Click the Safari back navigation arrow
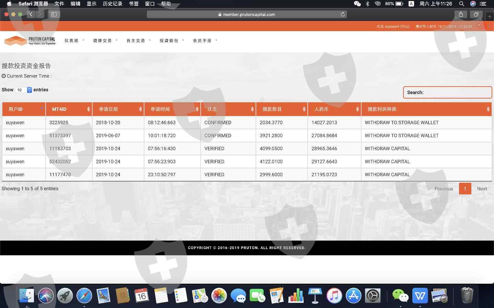 pos(31,14)
